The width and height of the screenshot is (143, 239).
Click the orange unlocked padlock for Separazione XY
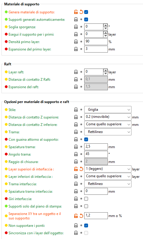(76, 216)
